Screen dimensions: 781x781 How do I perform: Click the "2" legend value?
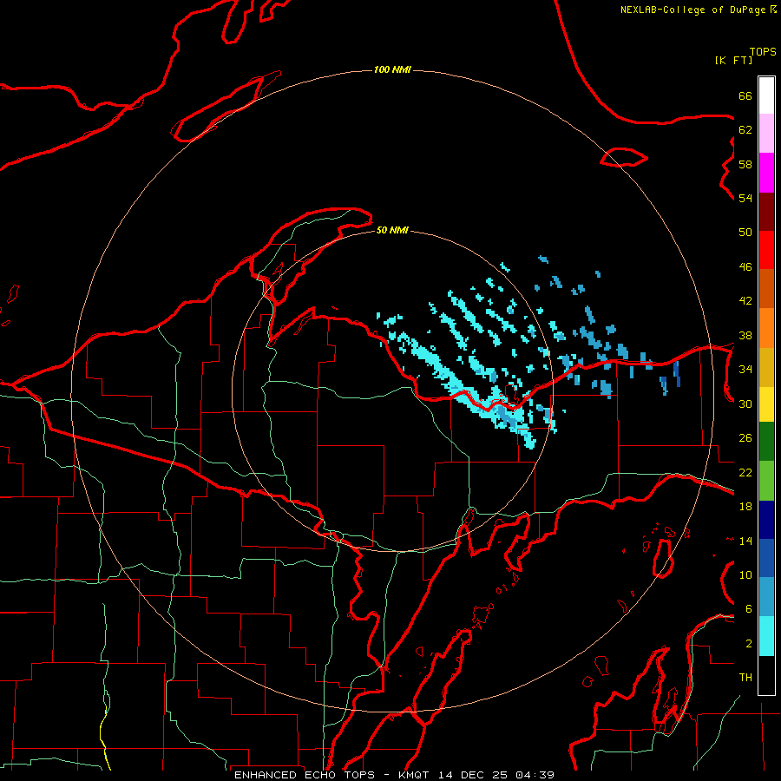pos(749,644)
